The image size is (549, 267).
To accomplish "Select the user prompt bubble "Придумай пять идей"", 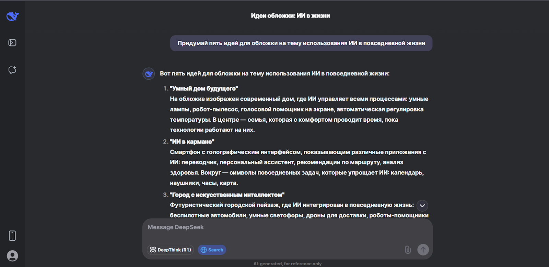I will click(x=301, y=43).
